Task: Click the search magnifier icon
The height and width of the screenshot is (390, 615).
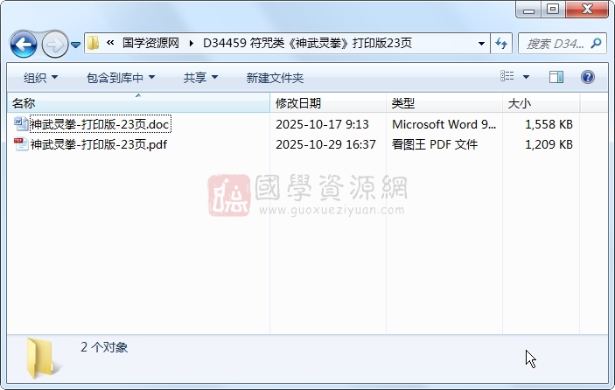Action: 596,43
